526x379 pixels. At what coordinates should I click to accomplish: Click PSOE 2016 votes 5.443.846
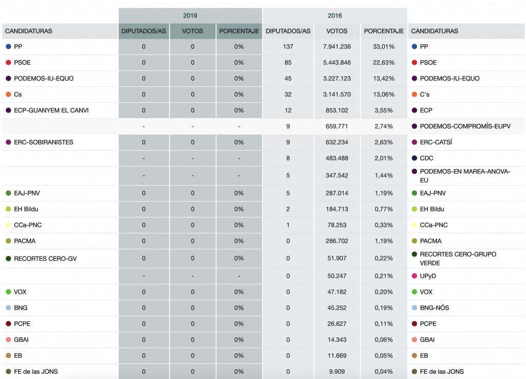(337, 62)
